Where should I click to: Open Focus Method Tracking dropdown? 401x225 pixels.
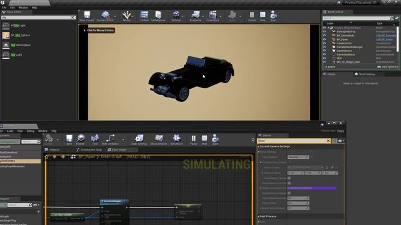[x=298, y=157]
